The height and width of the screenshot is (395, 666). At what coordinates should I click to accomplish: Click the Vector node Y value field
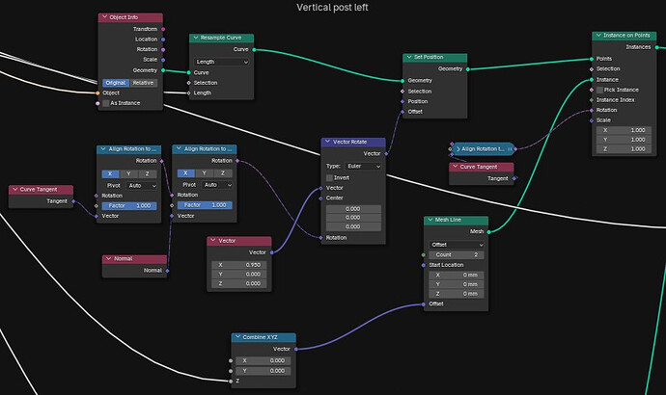[x=239, y=275]
